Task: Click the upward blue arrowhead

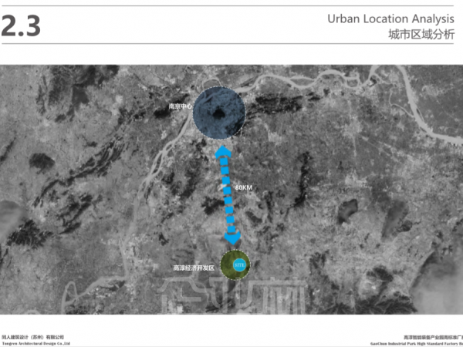Action: point(223,152)
